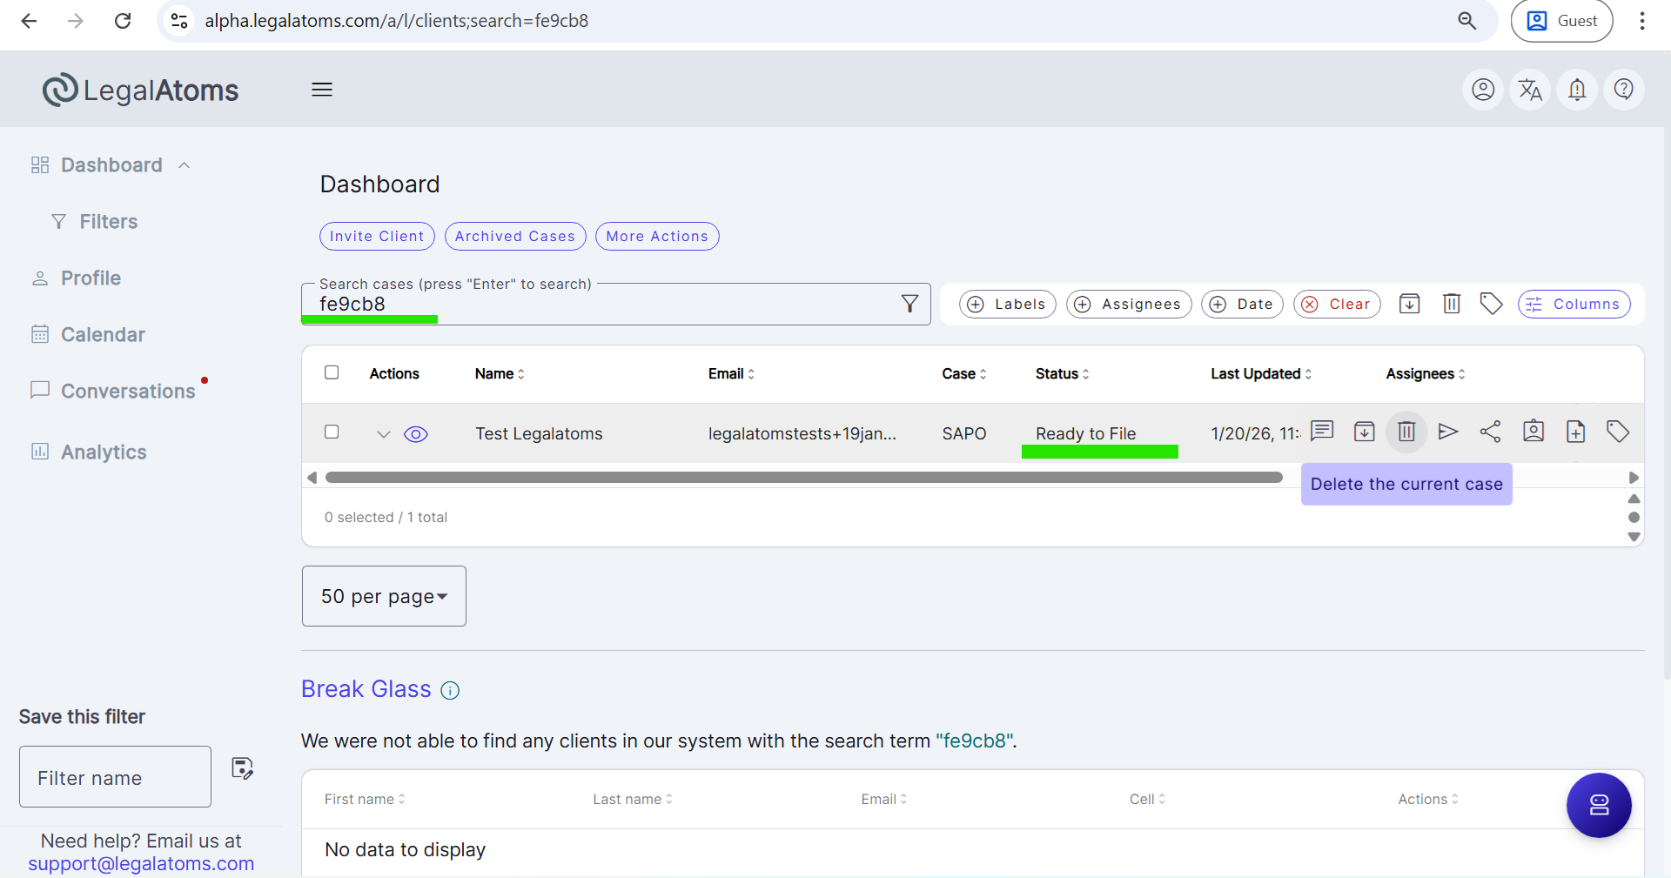Open the notifications bell icon
This screenshot has height=878, width=1671.
pyautogui.click(x=1576, y=90)
